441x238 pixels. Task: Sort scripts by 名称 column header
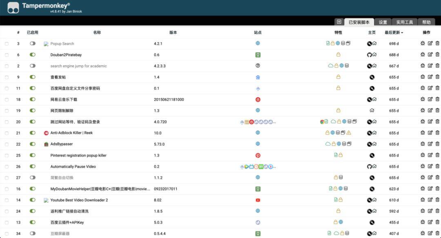(x=97, y=33)
